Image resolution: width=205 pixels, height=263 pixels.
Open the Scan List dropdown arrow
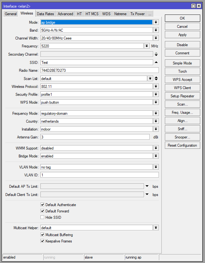click(150, 78)
